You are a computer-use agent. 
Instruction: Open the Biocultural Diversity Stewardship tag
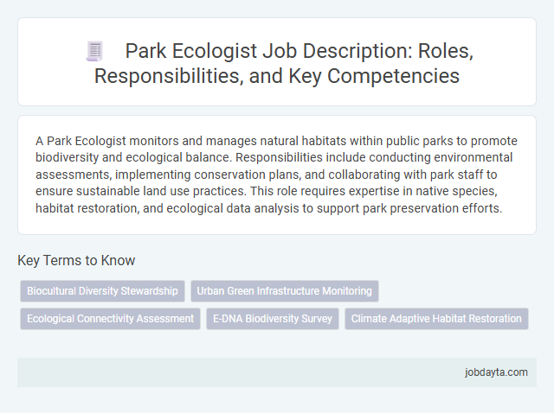click(102, 291)
